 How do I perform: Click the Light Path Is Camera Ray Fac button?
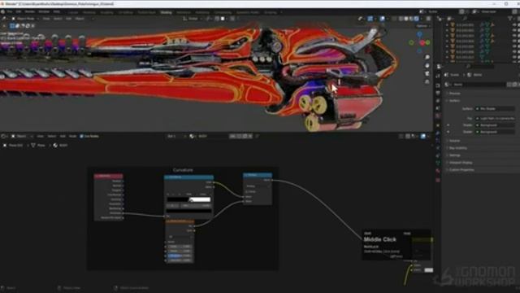point(495,118)
